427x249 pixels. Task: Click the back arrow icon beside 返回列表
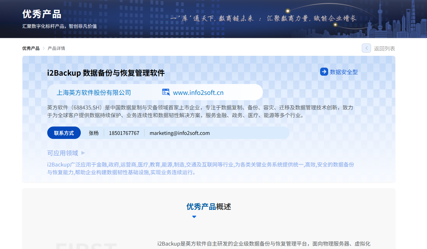[x=366, y=48]
